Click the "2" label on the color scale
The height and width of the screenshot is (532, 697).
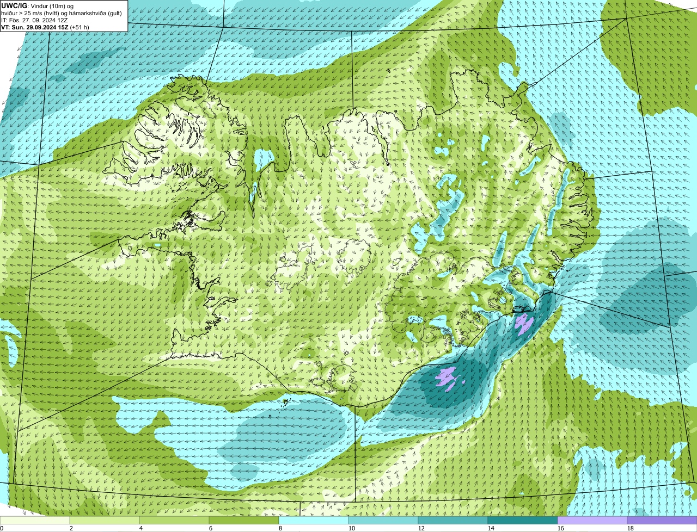pyautogui.click(x=71, y=528)
